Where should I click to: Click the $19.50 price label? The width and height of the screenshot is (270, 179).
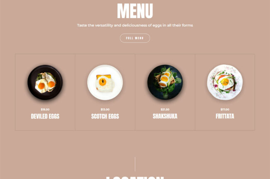[x=45, y=110]
